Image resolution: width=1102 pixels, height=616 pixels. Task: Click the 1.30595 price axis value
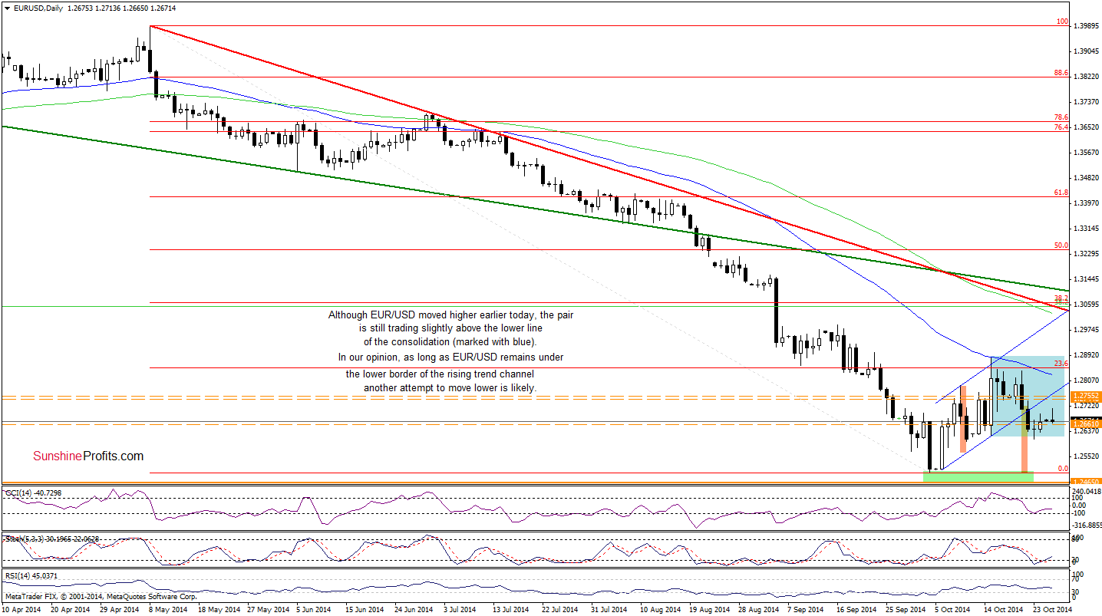1087,305
